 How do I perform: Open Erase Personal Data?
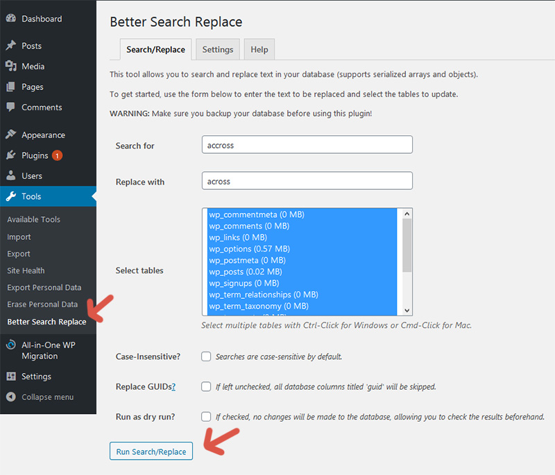(x=42, y=304)
